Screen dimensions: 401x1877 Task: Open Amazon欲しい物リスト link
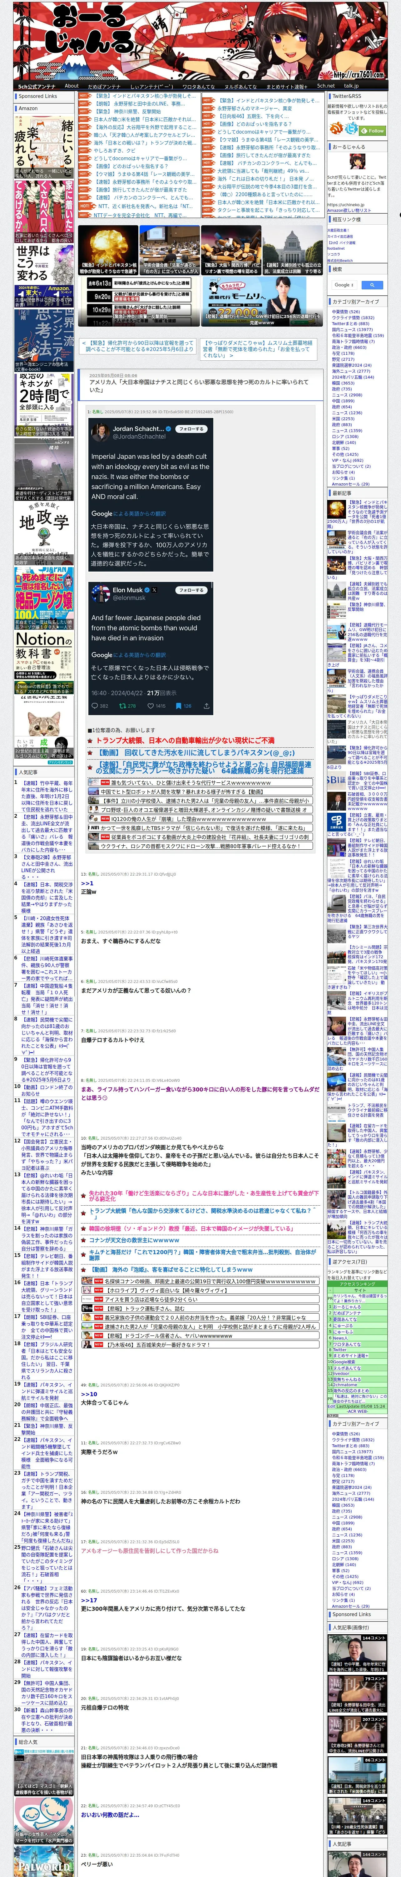click(x=349, y=210)
